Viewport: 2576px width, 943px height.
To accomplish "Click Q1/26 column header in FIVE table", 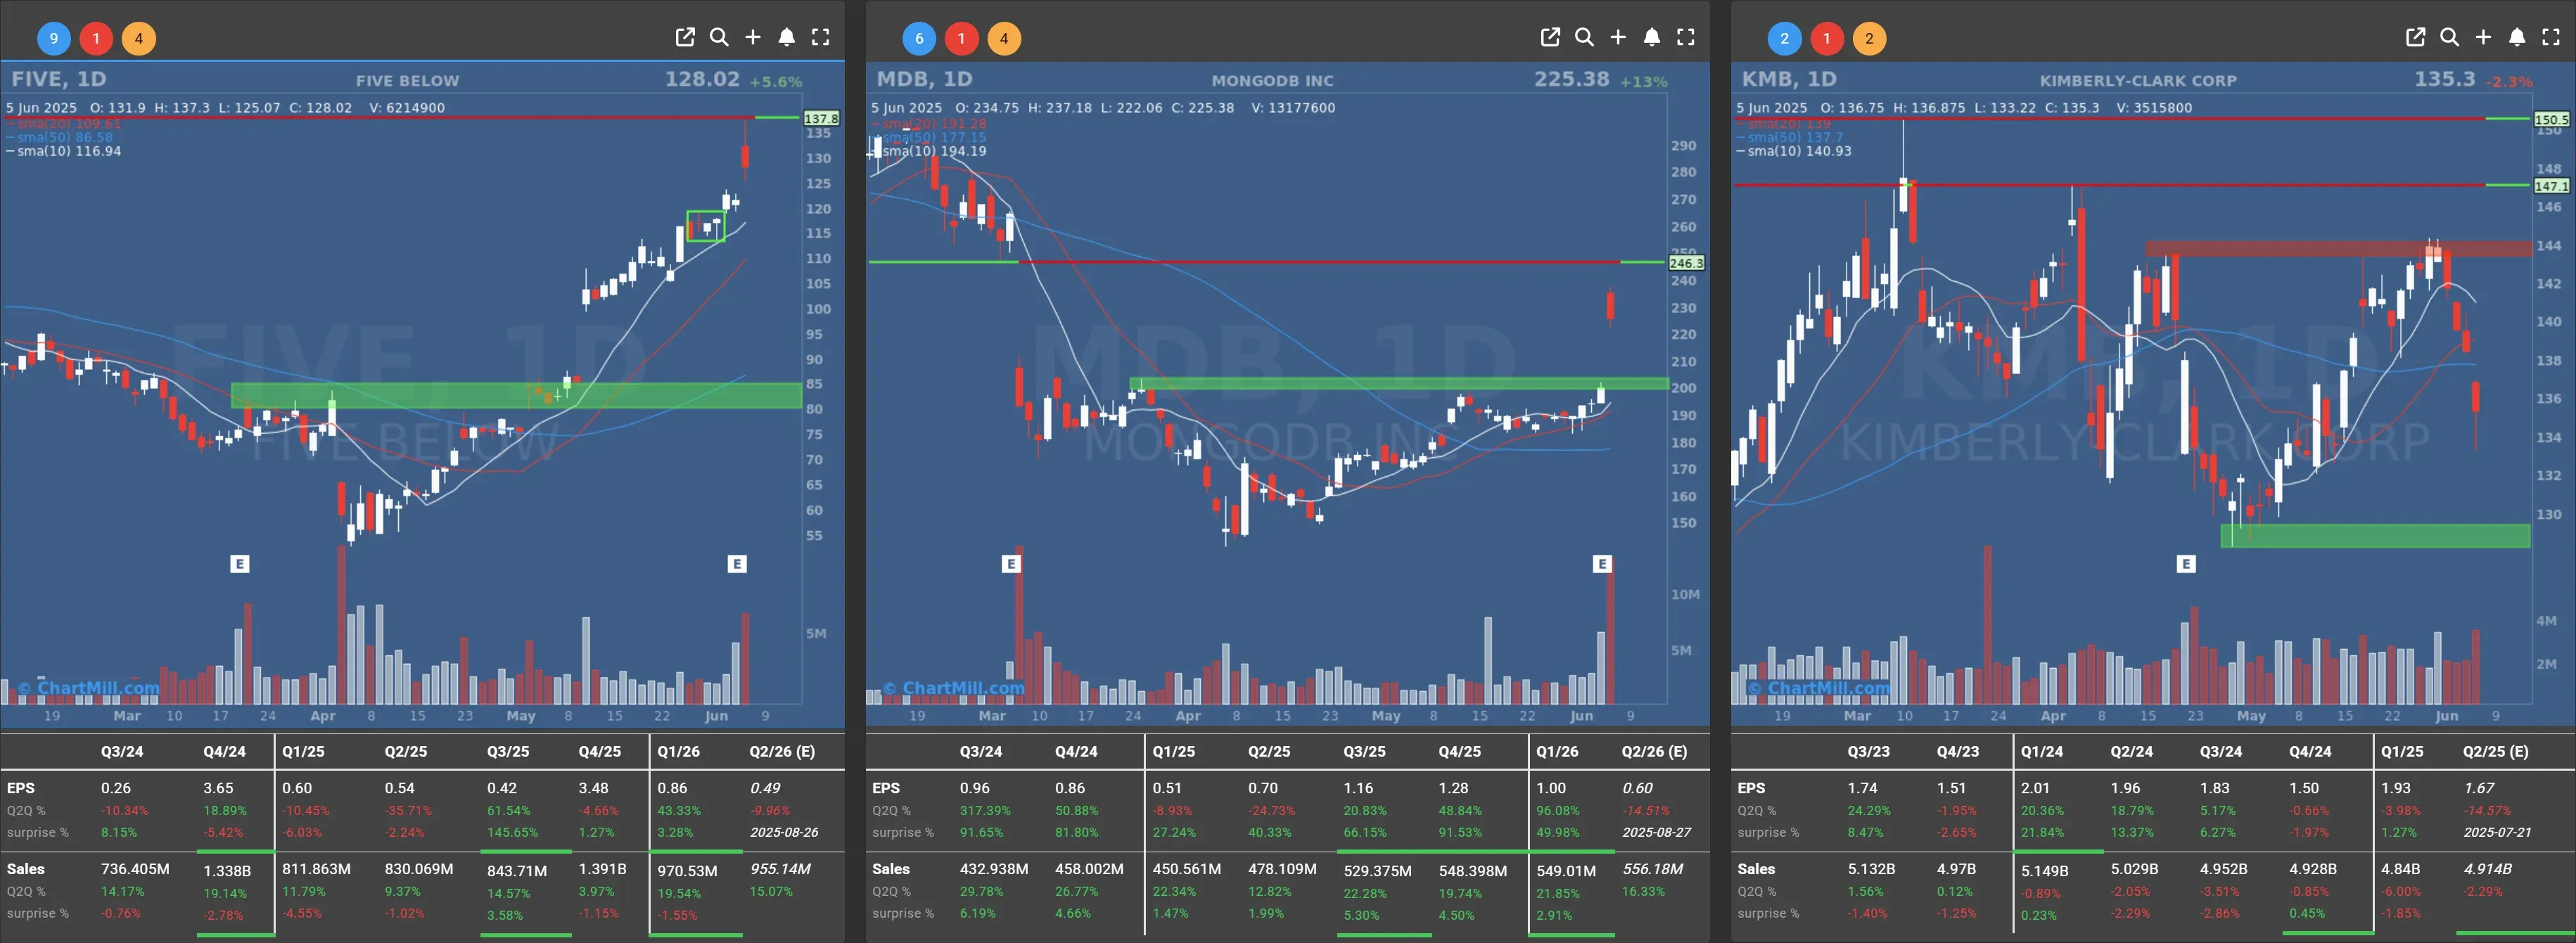I will click(x=679, y=751).
